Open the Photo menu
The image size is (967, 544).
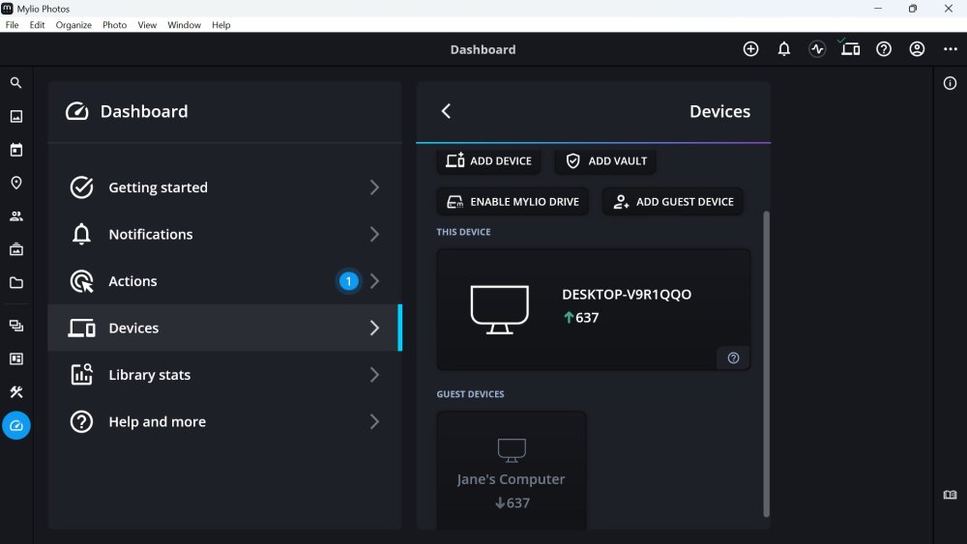(114, 25)
